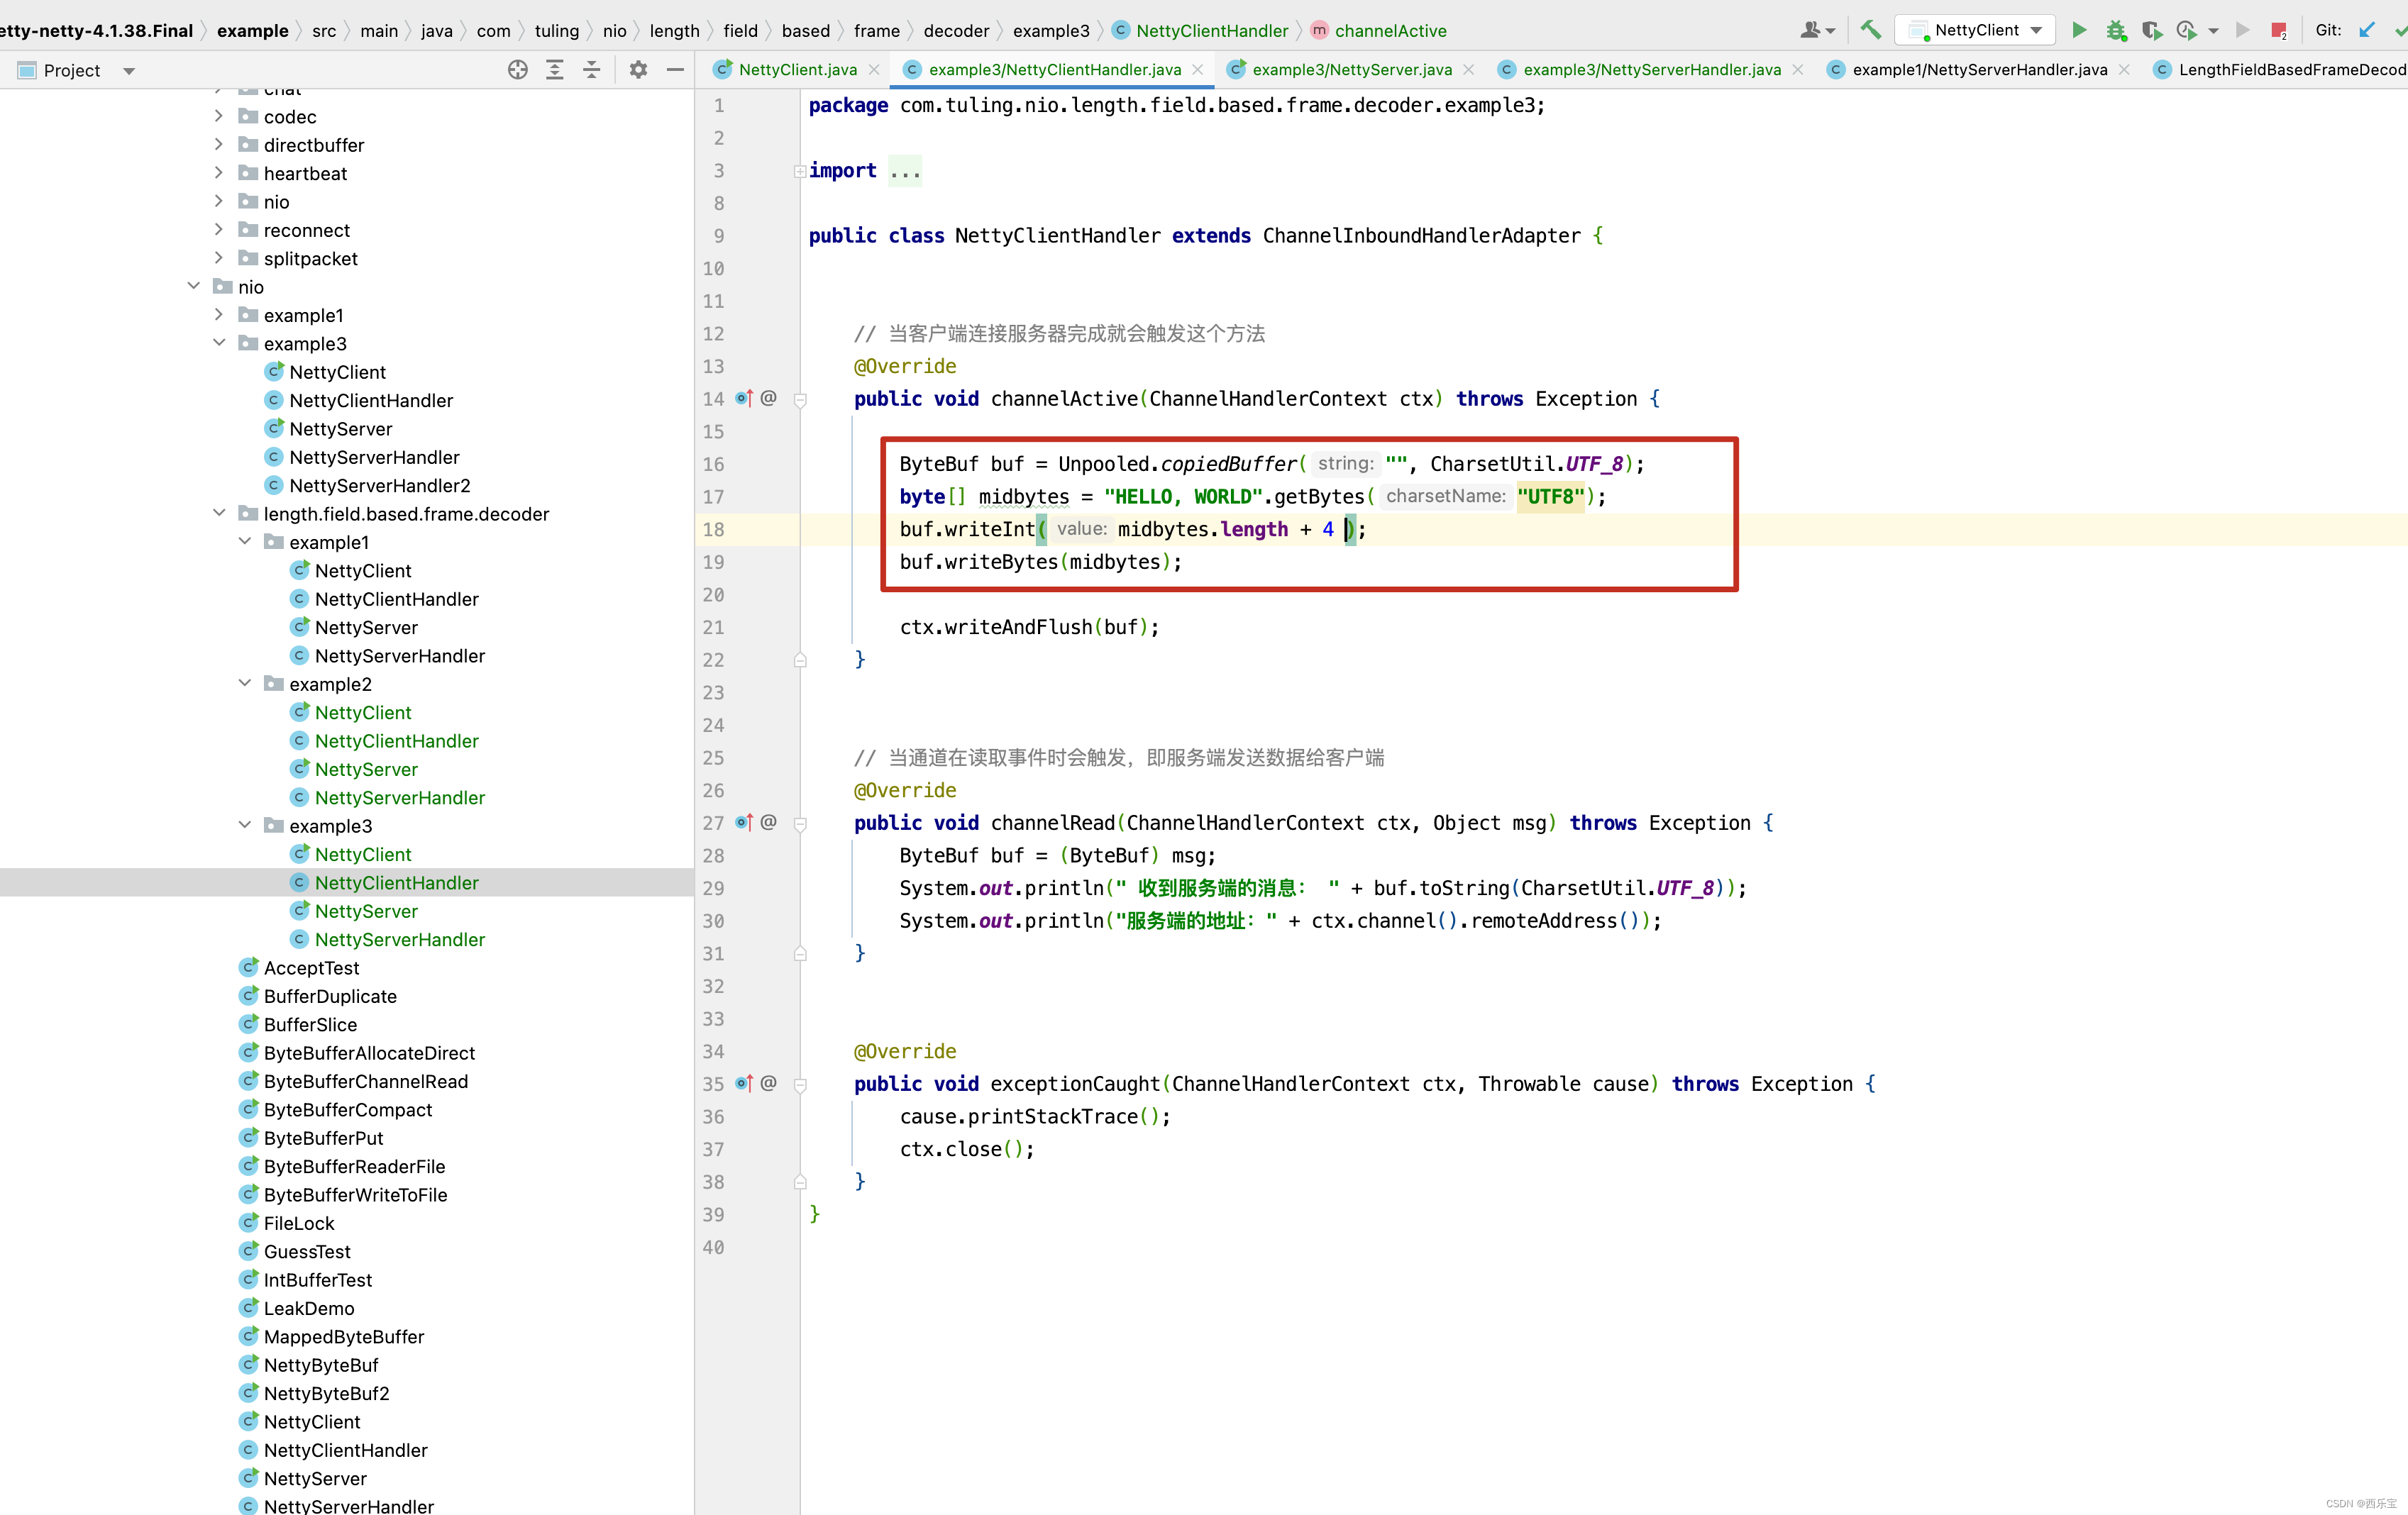Toggle fold marker for import block
The width and height of the screenshot is (2408, 1515).
799,171
